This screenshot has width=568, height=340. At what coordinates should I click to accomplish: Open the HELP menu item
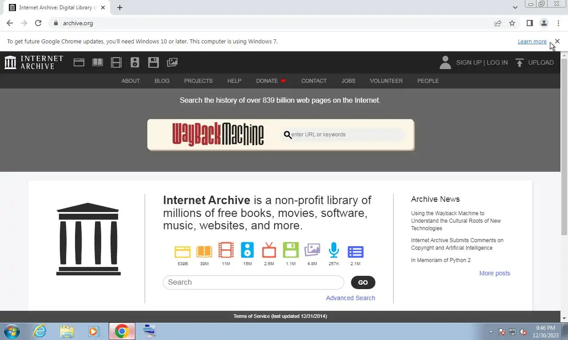[234, 81]
